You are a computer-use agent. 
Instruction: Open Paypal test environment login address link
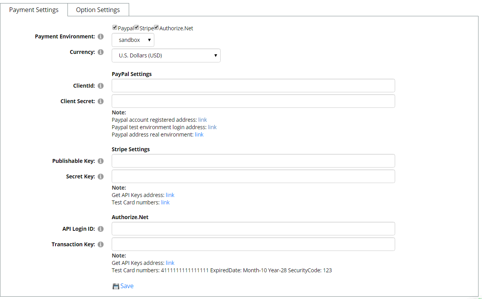click(x=212, y=127)
